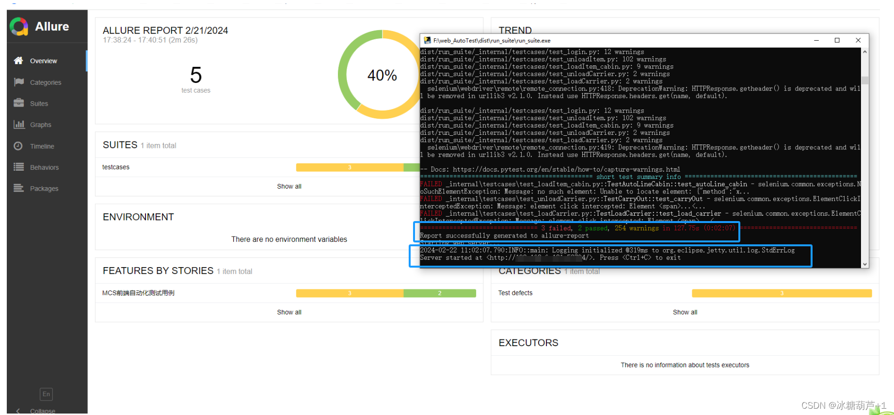Click the run_suite.exe console title icon
Screen dimensions: 894x415
[427, 40]
